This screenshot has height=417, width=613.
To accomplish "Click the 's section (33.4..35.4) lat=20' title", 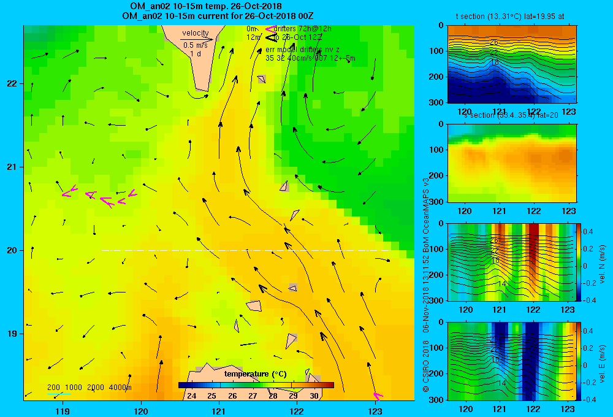I will point(511,115).
